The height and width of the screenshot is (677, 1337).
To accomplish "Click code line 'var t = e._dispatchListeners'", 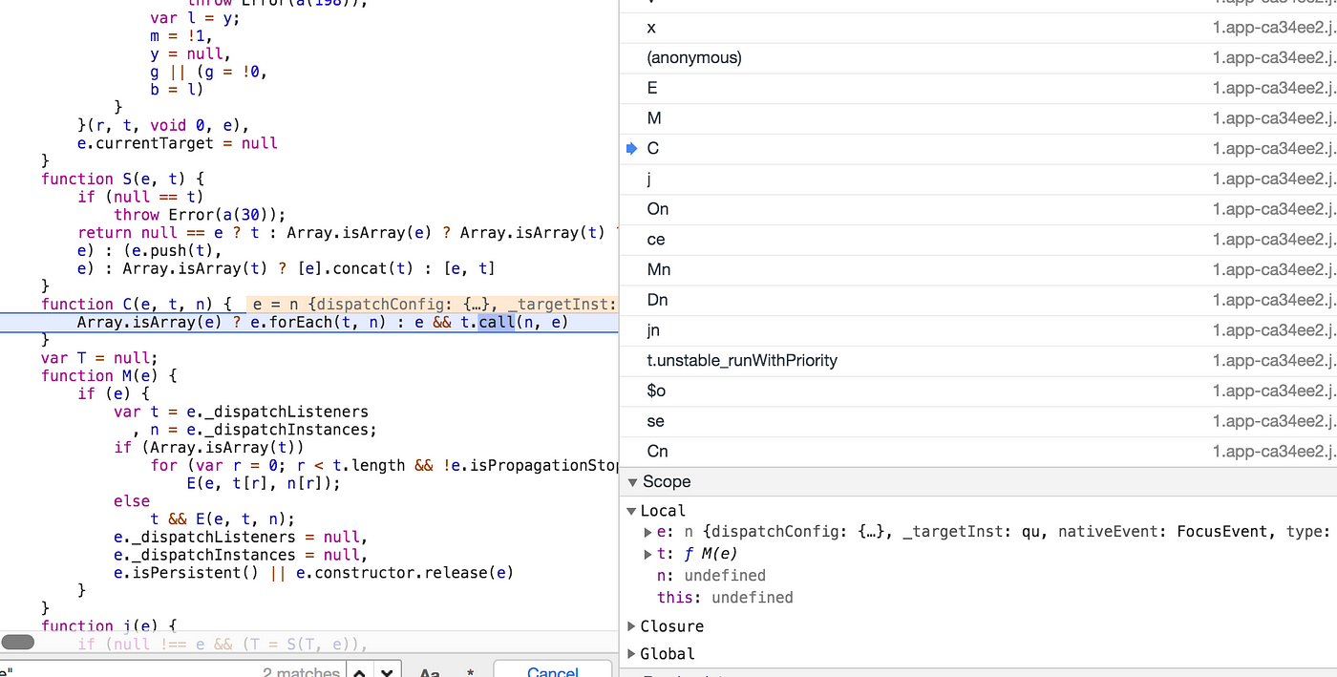I will pos(241,412).
